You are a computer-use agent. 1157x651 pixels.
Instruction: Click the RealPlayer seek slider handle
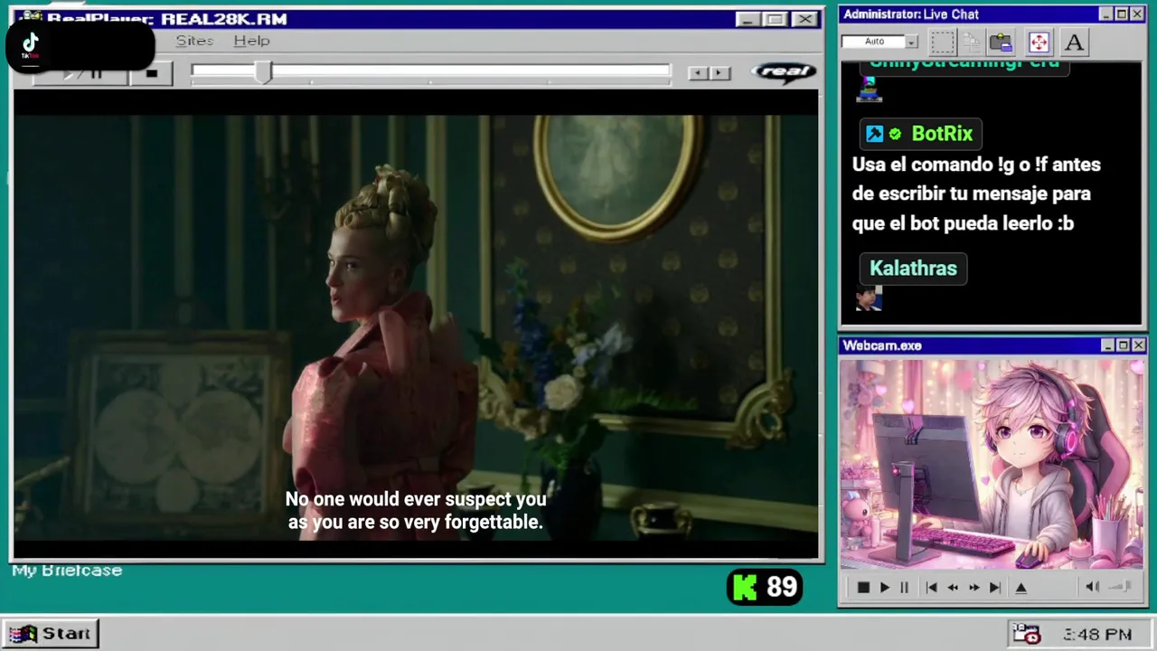[x=262, y=73]
